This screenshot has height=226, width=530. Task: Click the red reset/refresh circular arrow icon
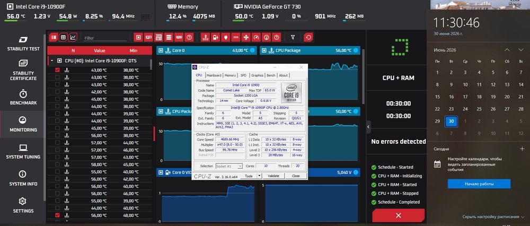point(308,37)
